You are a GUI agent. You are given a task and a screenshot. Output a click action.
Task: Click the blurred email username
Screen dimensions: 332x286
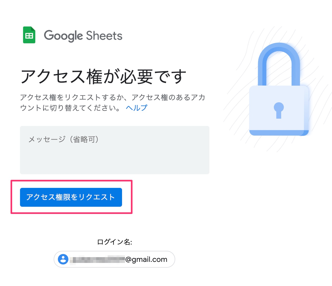point(97,259)
